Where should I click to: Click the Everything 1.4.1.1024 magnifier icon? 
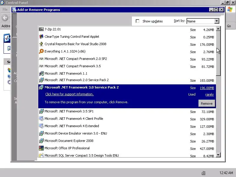[41, 51]
